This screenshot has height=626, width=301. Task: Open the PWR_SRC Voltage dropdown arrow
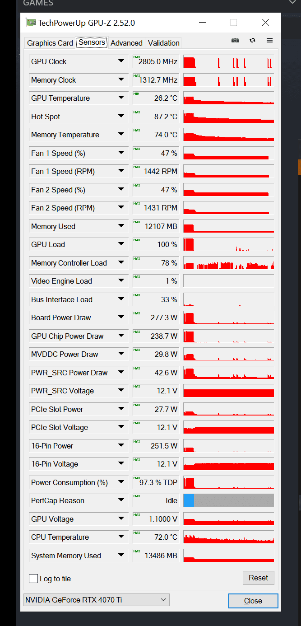click(121, 391)
